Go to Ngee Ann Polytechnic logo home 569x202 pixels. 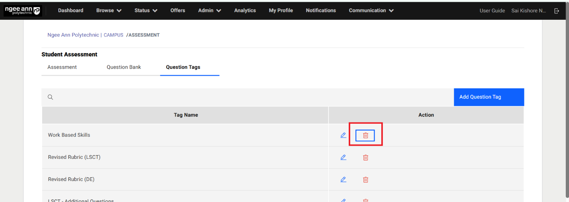[x=23, y=11]
